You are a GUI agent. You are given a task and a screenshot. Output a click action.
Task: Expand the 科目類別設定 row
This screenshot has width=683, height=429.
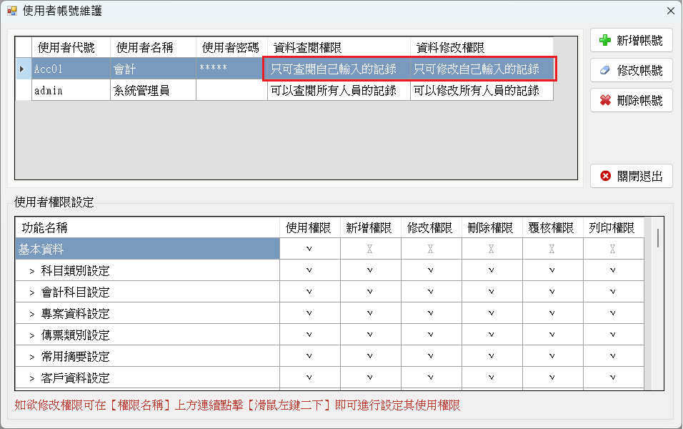tap(32, 271)
